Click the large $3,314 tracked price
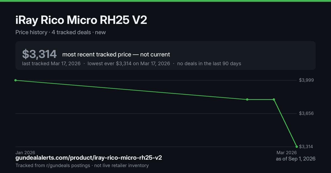The width and height of the screenshot is (331, 173). (x=39, y=54)
